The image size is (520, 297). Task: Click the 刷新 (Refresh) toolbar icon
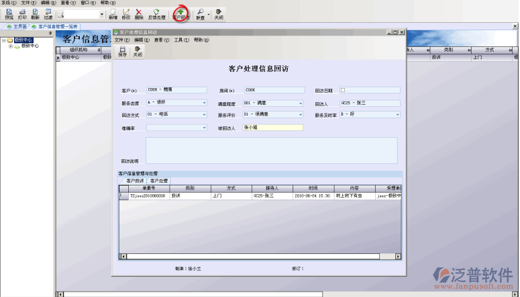click(x=35, y=14)
